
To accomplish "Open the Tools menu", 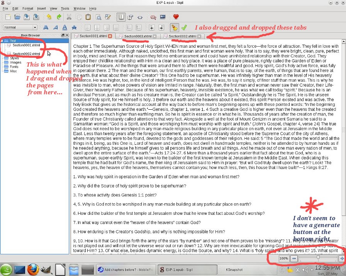I will pos(65,8).
